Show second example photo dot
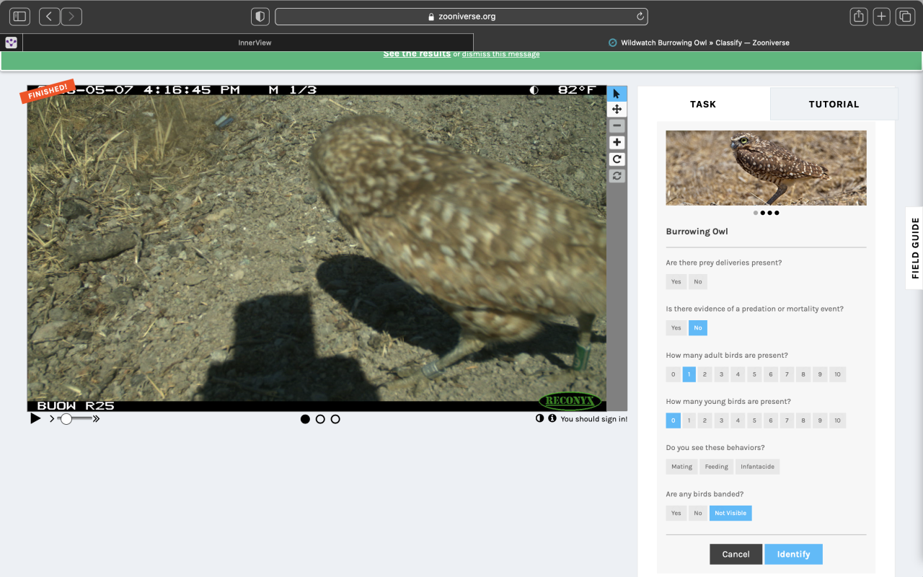This screenshot has height=577, width=923. point(762,213)
